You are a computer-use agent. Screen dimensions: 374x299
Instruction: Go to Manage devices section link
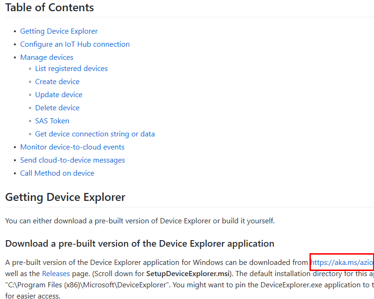47,57
